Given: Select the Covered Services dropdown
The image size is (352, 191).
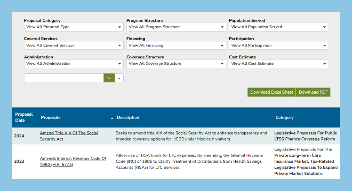Looking at the screenshot, I should click(x=73, y=46).
